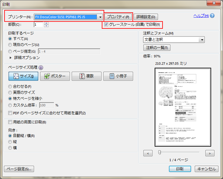Screen dimensions: 223x179
Task: Select the サイズ sizing option button
Action: point(23,76)
